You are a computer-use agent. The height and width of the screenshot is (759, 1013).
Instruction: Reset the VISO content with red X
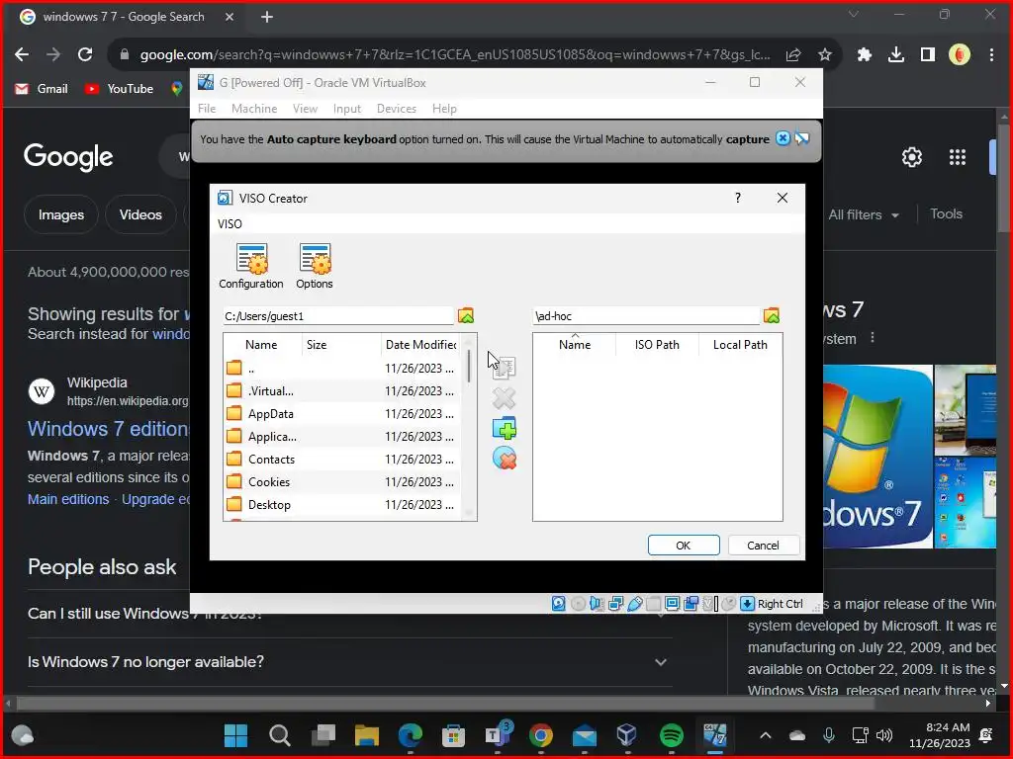[x=504, y=459]
